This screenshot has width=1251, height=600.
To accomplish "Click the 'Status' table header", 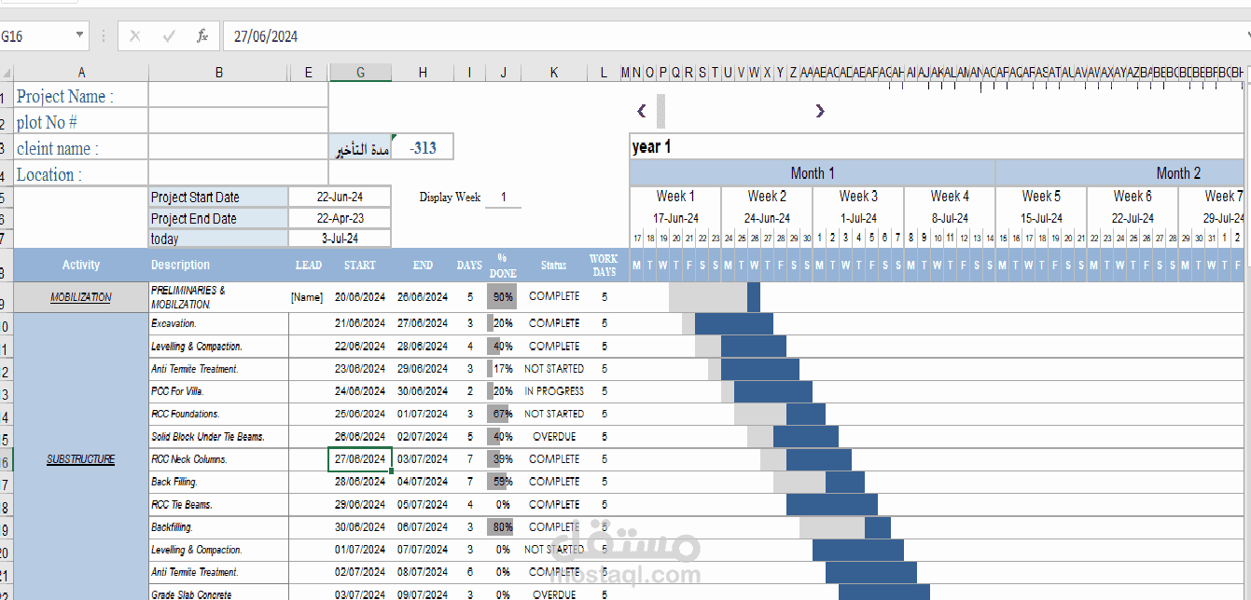I will tap(553, 265).
